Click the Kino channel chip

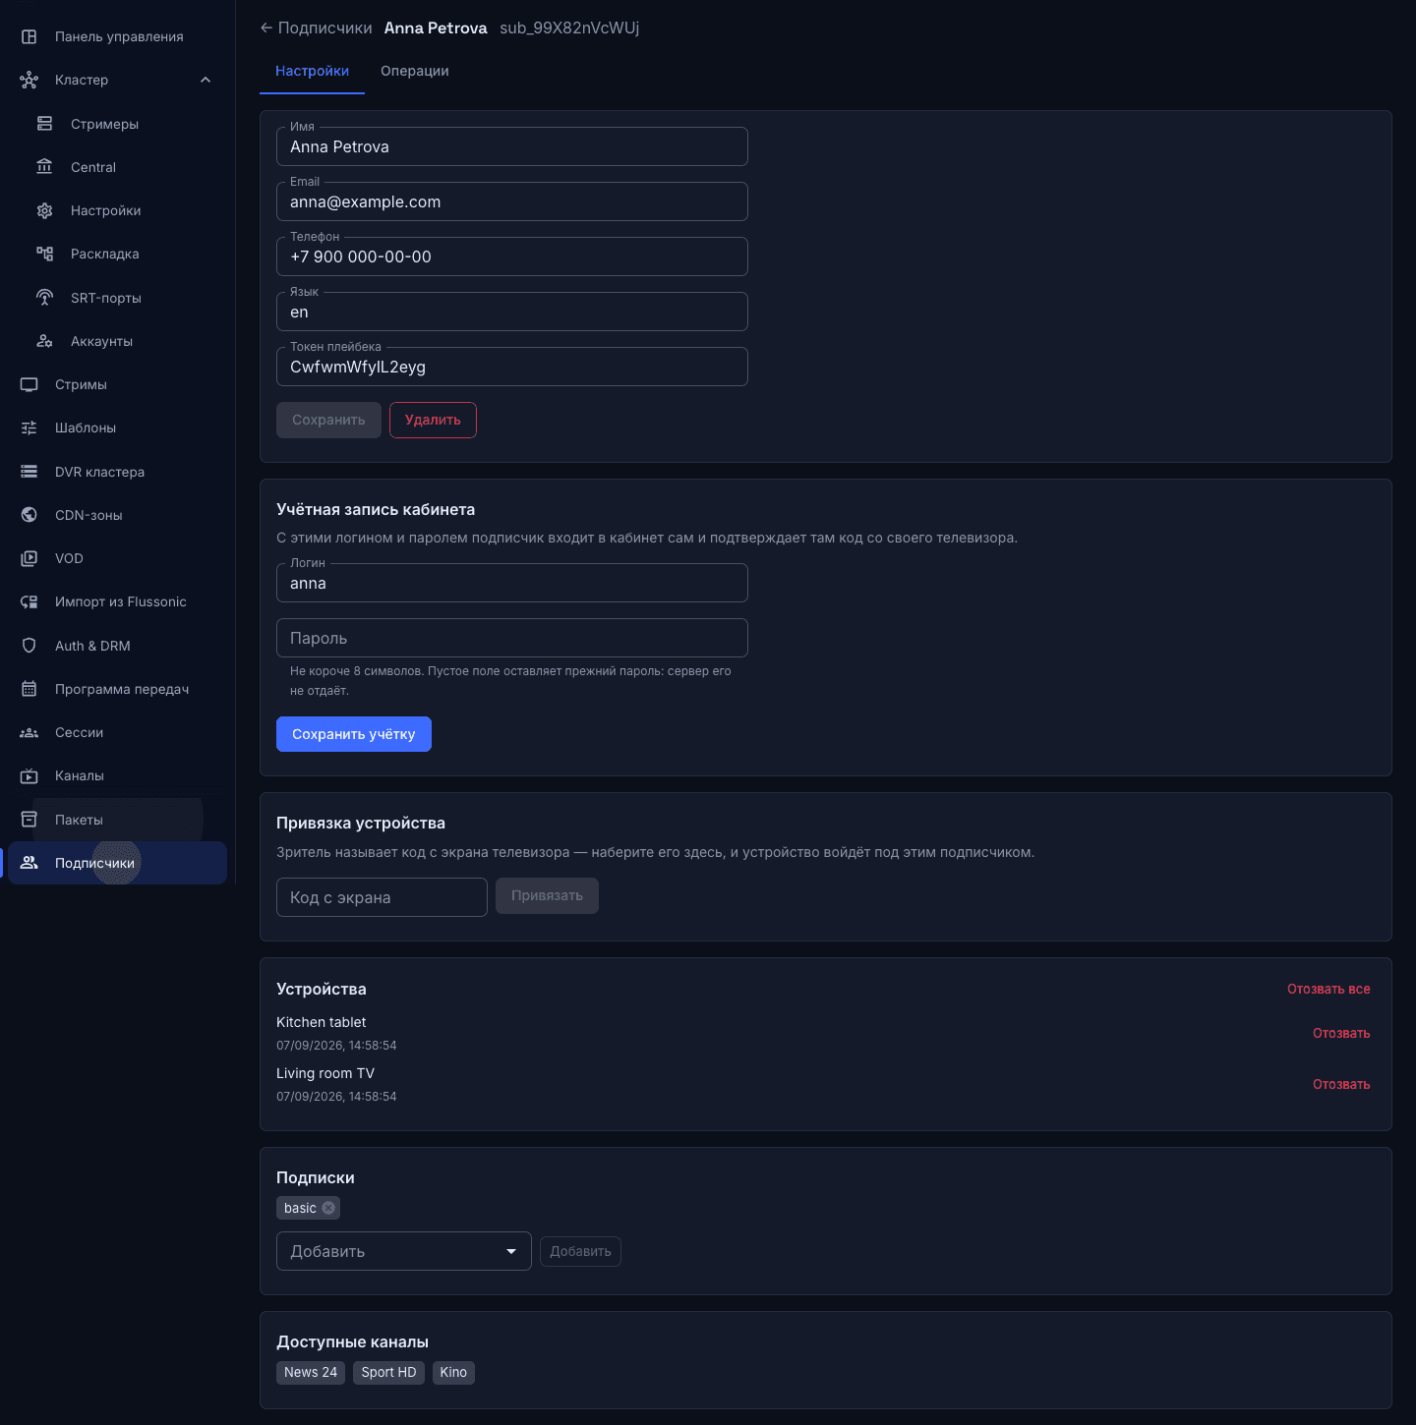pyautogui.click(x=453, y=1372)
